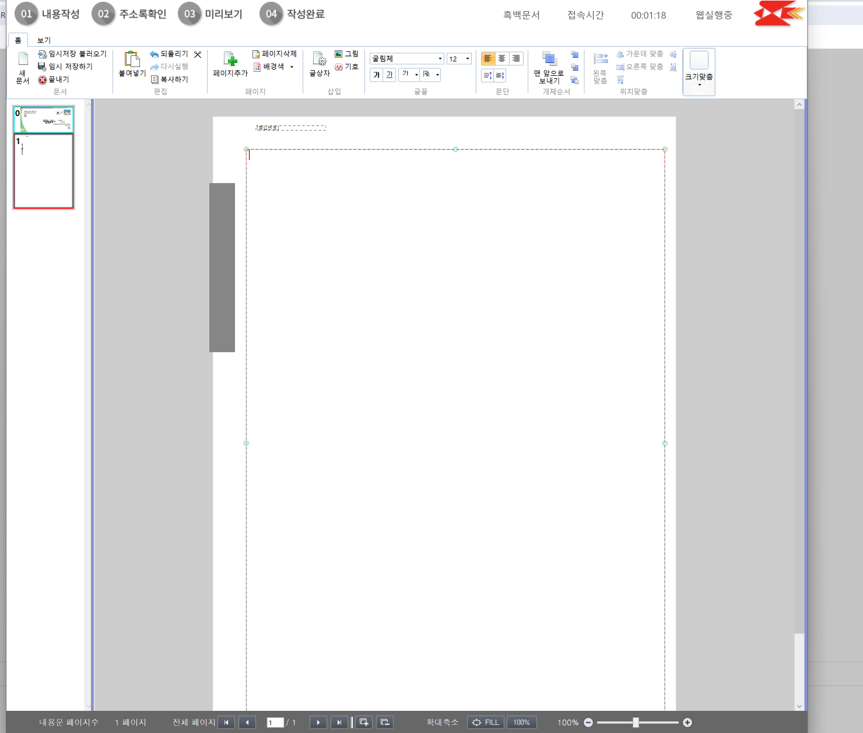Click the top small object-order icon
Image resolution: width=863 pixels, height=733 pixels.
pos(574,54)
